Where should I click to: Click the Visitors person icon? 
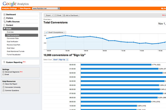point(4,18)
